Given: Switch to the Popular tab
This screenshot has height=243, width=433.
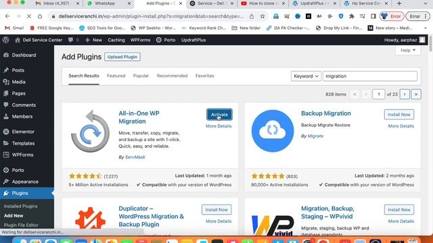Looking at the screenshot, I should [141, 76].
